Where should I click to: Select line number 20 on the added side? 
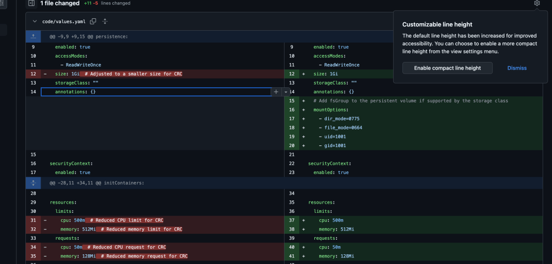292,145
